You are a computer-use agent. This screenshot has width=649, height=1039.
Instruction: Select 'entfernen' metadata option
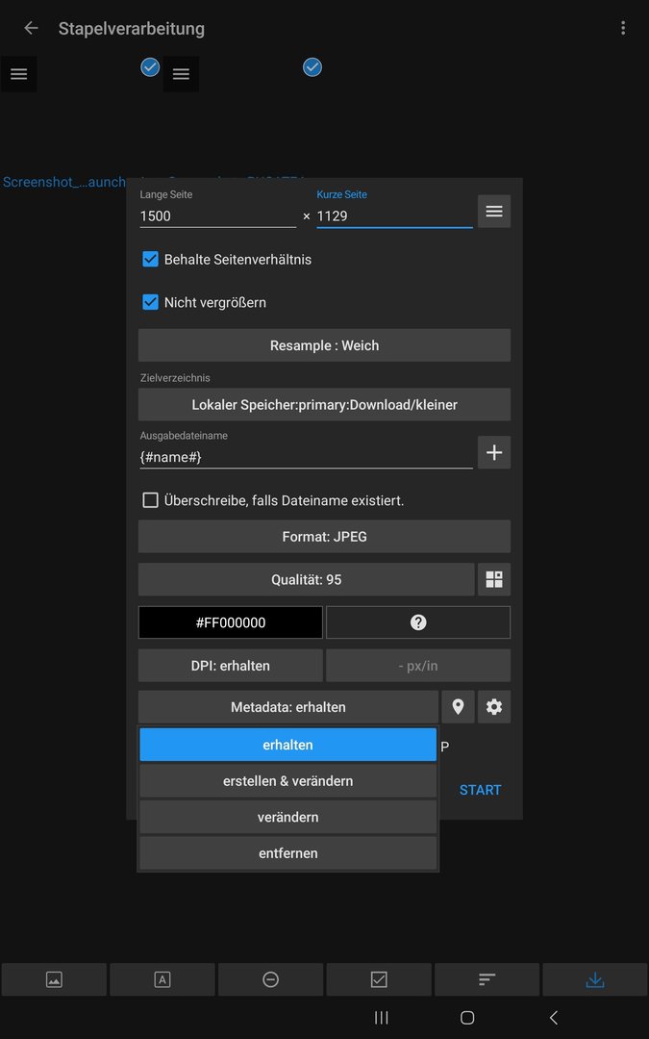(288, 852)
